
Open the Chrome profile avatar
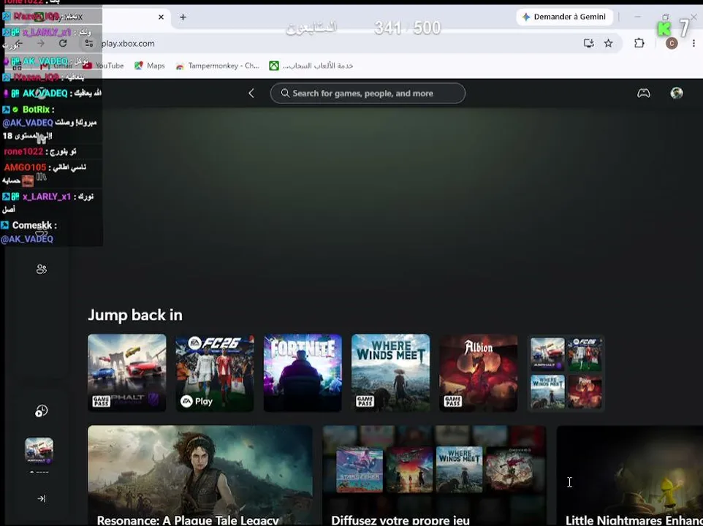click(x=671, y=43)
